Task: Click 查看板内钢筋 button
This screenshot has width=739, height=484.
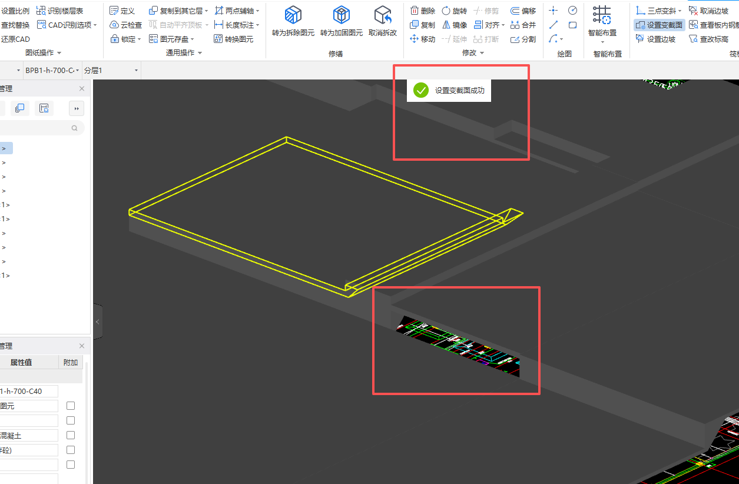Action: (x=714, y=25)
